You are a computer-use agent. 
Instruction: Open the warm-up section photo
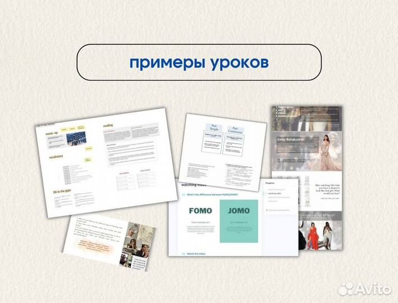tap(76, 139)
